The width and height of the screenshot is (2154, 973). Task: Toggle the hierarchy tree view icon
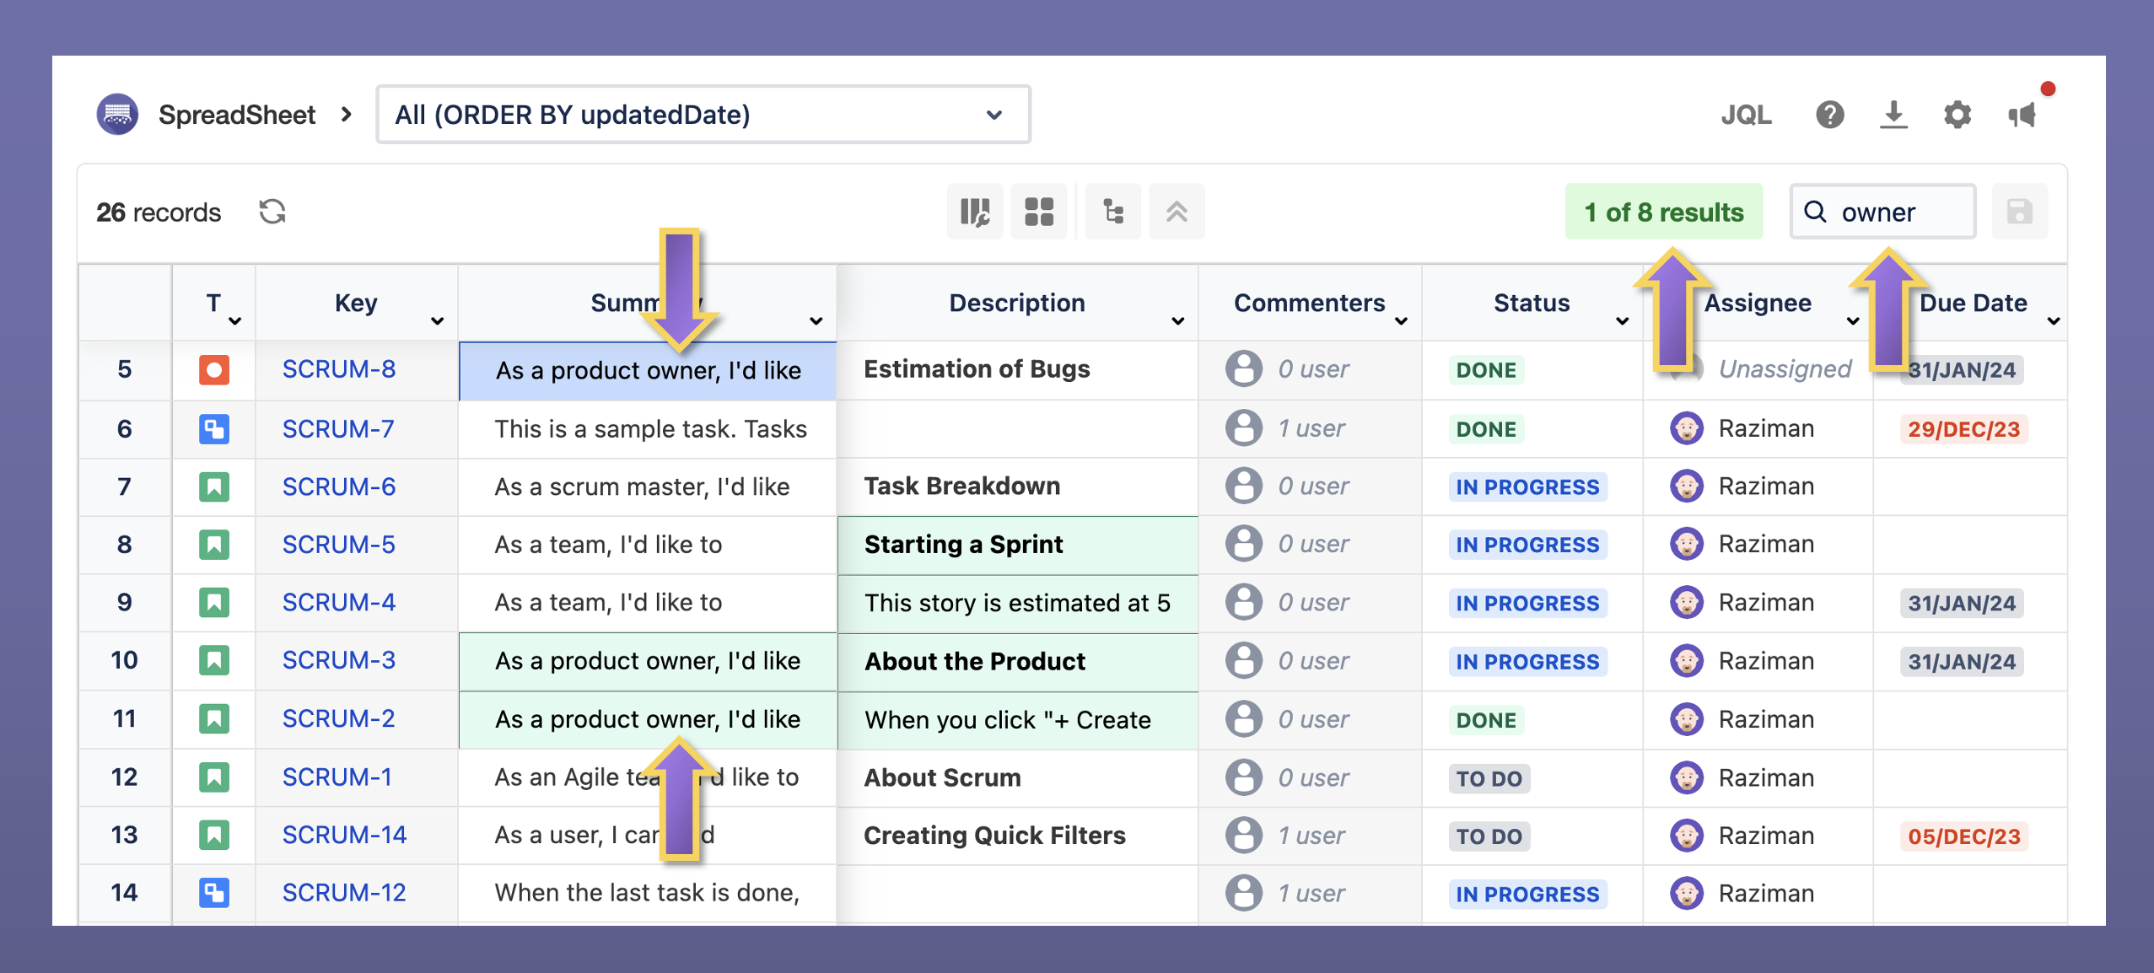[x=1112, y=212]
